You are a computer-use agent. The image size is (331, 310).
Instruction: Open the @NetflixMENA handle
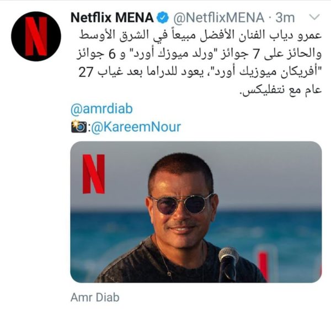point(218,18)
